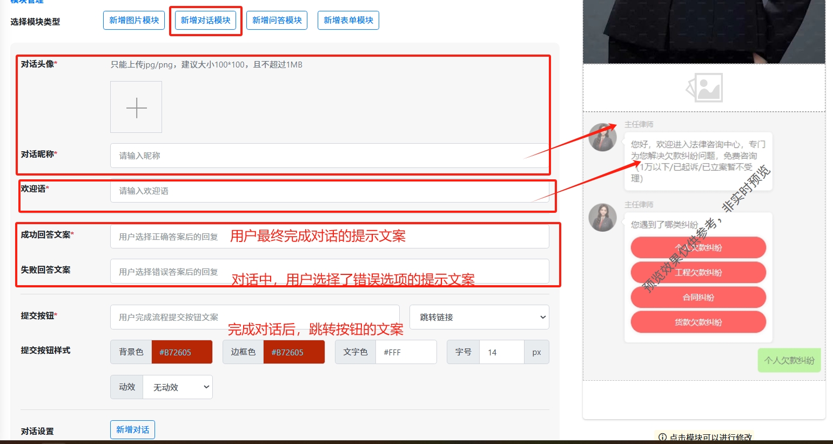Screen dimensions: 833x444
Task: Click the 工程欠款纠纷 option in preview
Action: click(698, 273)
